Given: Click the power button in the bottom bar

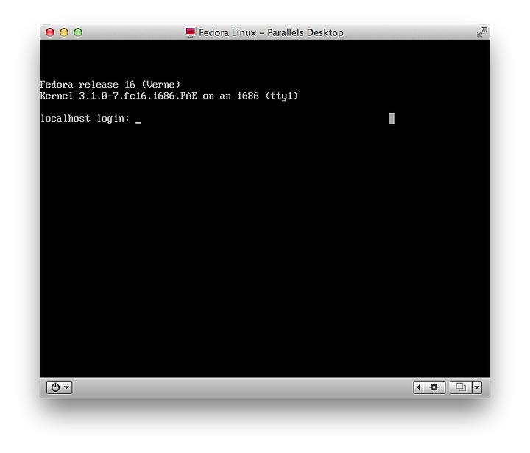Looking at the screenshot, I should (x=55, y=387).
